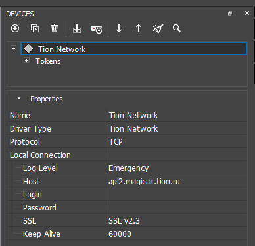Click the add device with red-dot icon

[x=97, y=29]
